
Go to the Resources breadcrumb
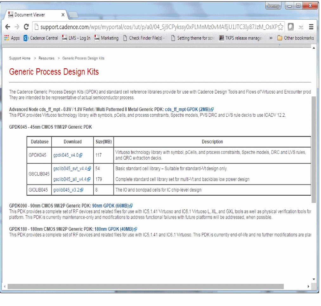point(47,58)
